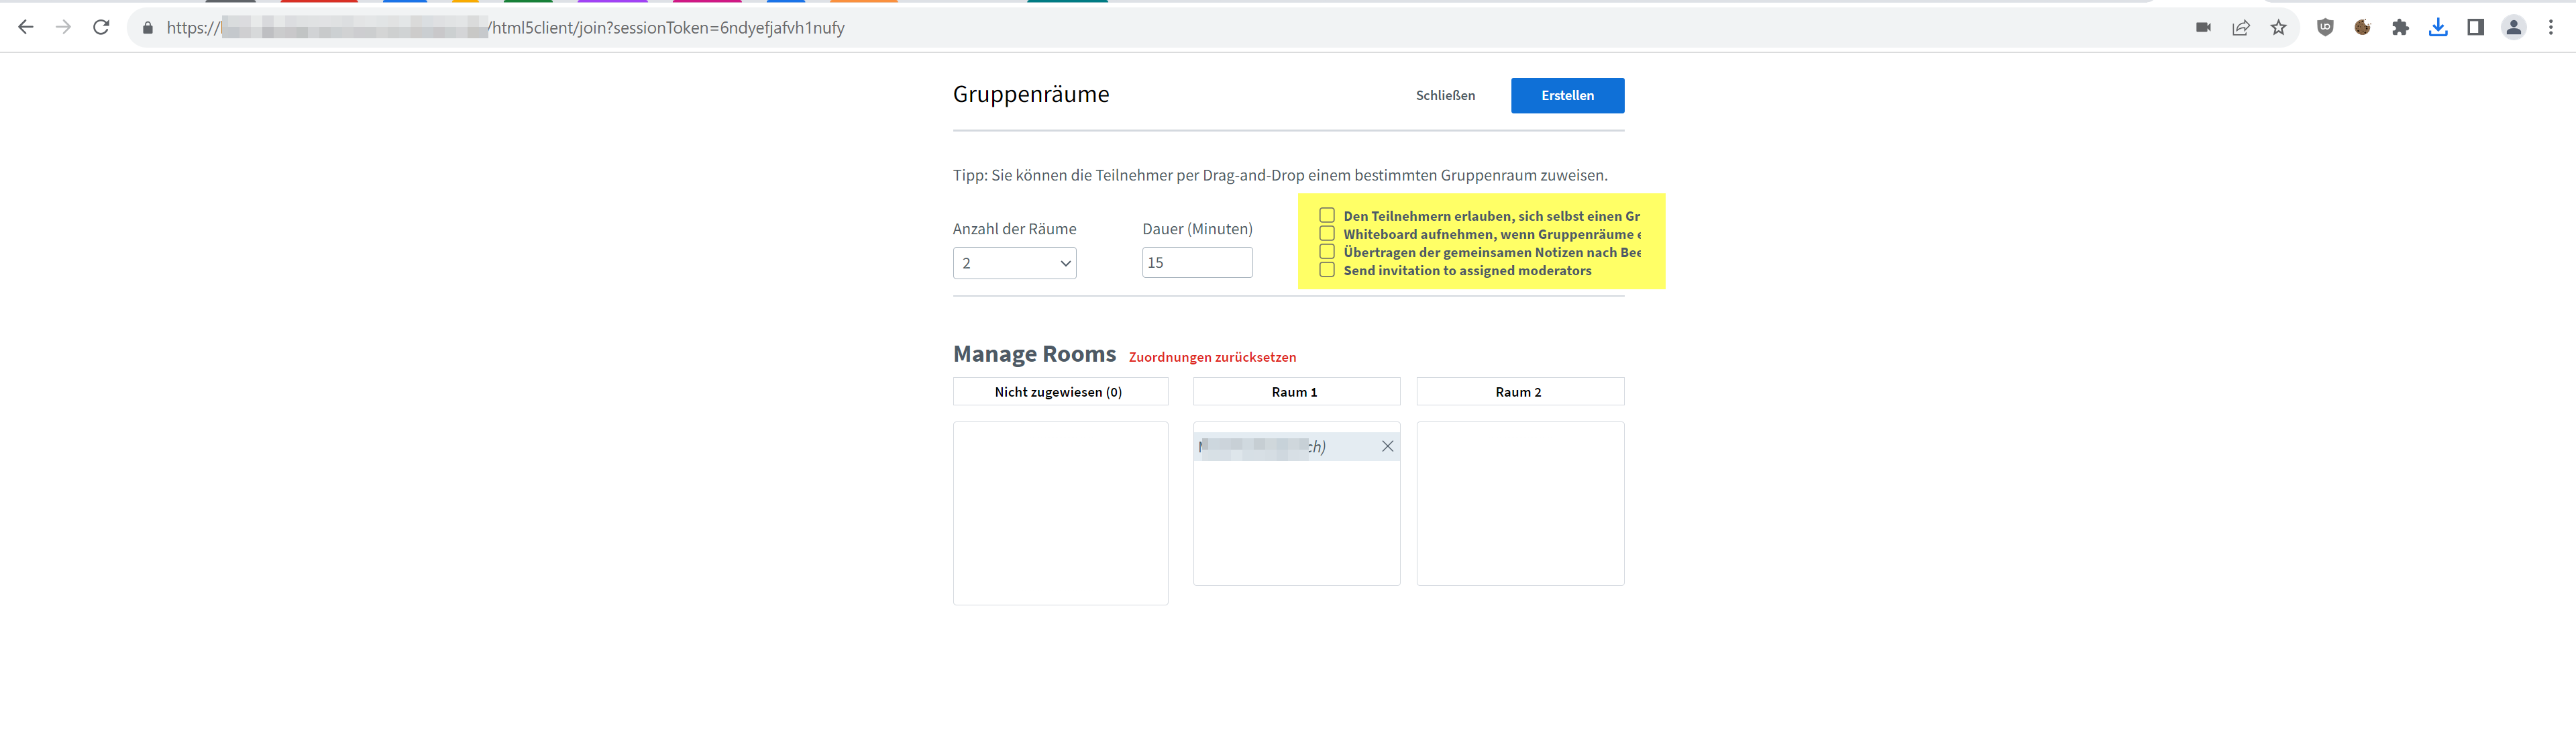Bookmark this page with the star icon
The width and height of the screenshot is (2576, 749).
coord(2279,27)
